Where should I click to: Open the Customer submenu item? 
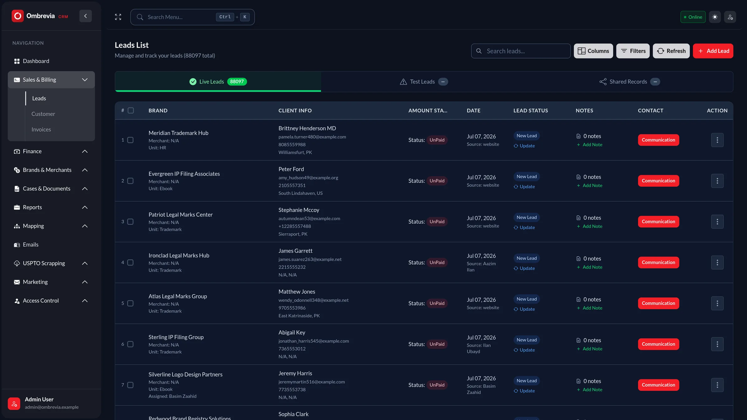click(43, 114)
